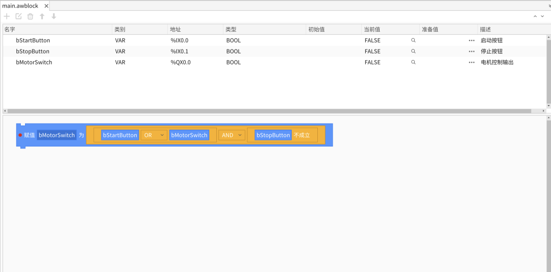The image size is (551, 272).
Task: Collapse panel with the up chevron
Action: [535, 16]
